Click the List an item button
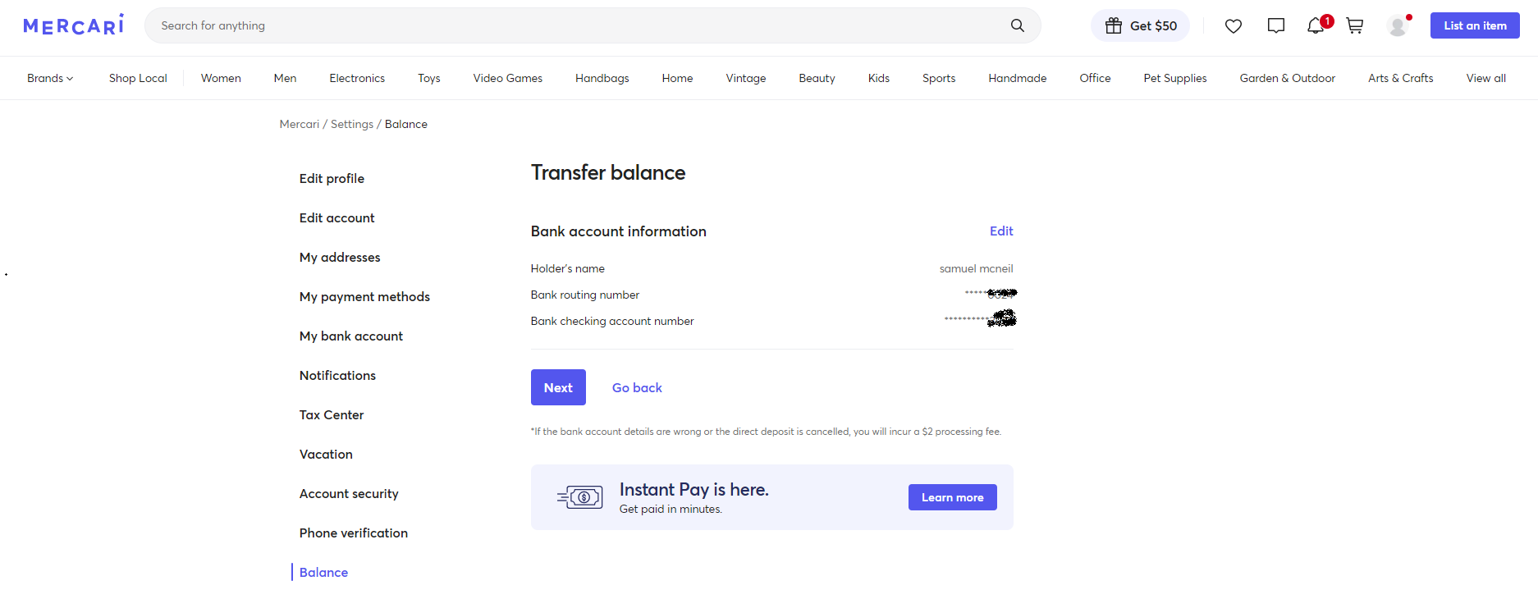 [1475, 25]
